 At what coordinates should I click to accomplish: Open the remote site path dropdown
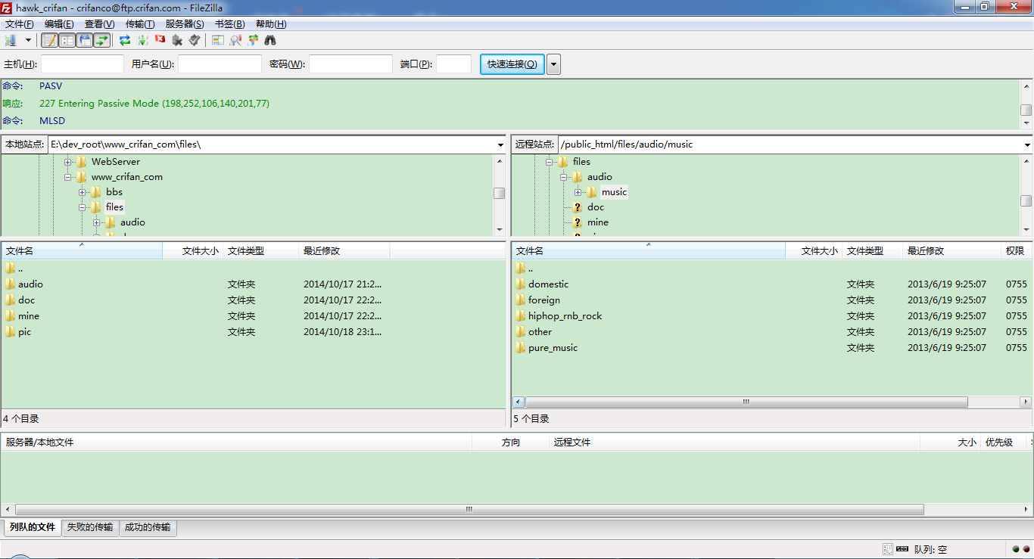pyautogui.click(x=1027, y=144)
